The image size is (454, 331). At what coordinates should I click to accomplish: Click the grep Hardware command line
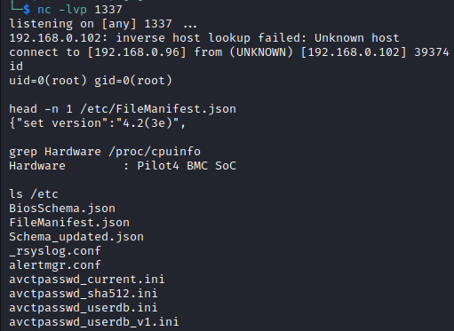coord(105,152)
